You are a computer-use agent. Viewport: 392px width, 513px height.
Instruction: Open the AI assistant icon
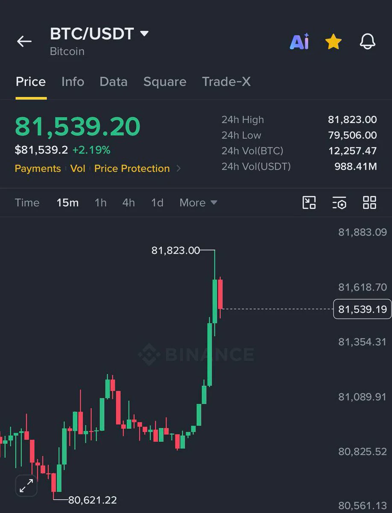tap(299, 42)
